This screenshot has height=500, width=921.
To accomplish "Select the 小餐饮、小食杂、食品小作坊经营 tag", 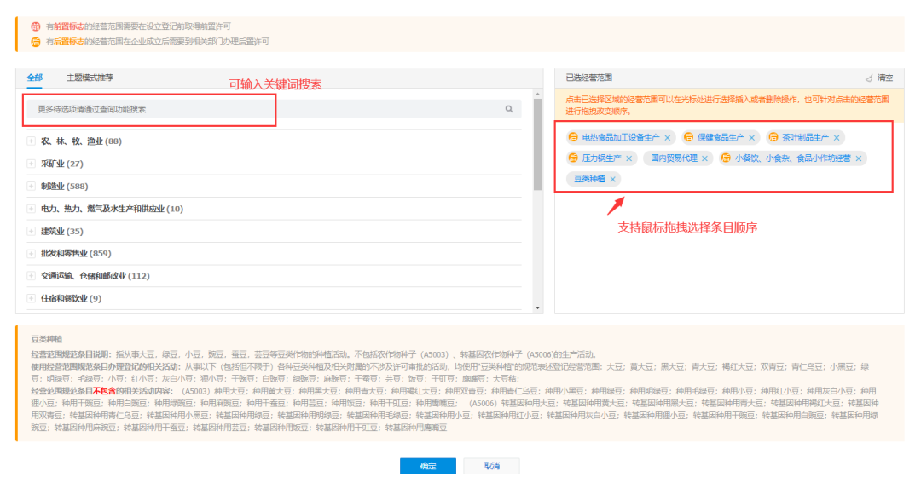I will click(x=792, y=158).
